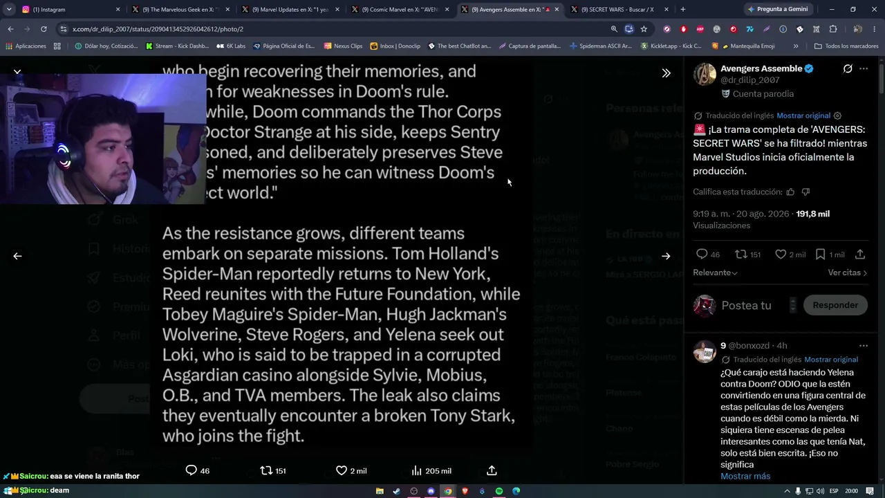Open Ver citas quotes link
The height and width of the screenshot is (498, 885).
[848, 273]
